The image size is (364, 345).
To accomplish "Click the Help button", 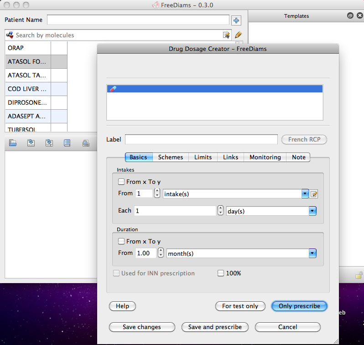I will tap(122, 306).
